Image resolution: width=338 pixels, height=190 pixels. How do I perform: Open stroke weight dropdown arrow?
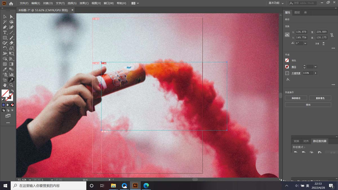coord(315,67)
